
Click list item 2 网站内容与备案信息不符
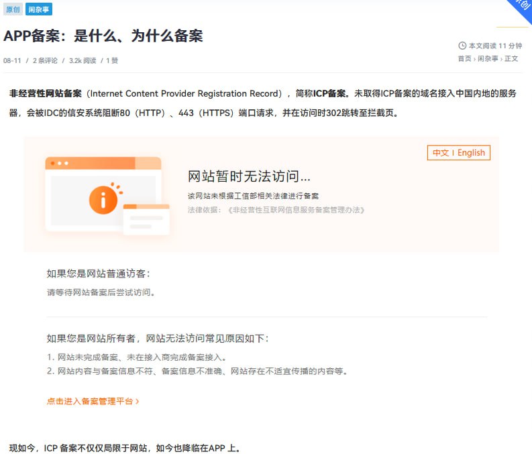[197, 372]
